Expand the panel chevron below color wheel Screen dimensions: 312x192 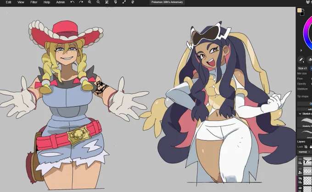(301, 50)
